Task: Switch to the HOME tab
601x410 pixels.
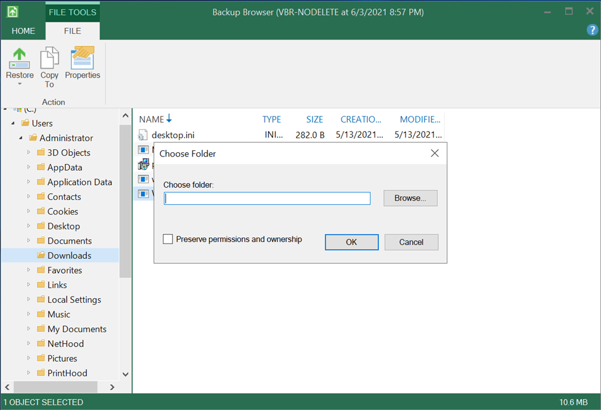Action: tap(23, 31)
